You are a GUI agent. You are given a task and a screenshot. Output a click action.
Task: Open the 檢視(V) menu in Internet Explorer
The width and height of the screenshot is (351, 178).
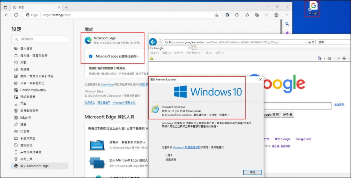178,53
